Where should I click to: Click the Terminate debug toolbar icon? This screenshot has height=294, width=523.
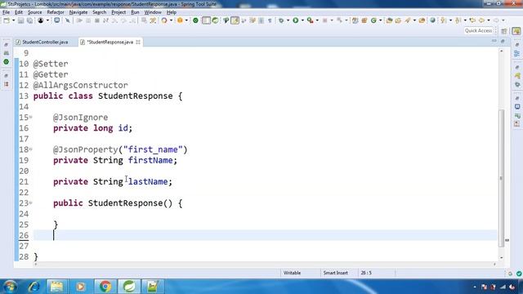point(97,20)
